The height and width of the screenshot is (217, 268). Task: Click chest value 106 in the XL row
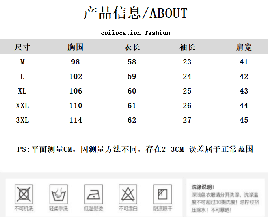coord(76,91)
